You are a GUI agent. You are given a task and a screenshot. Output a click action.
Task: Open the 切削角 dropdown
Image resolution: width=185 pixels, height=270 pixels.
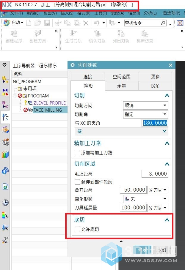[146, 114]
